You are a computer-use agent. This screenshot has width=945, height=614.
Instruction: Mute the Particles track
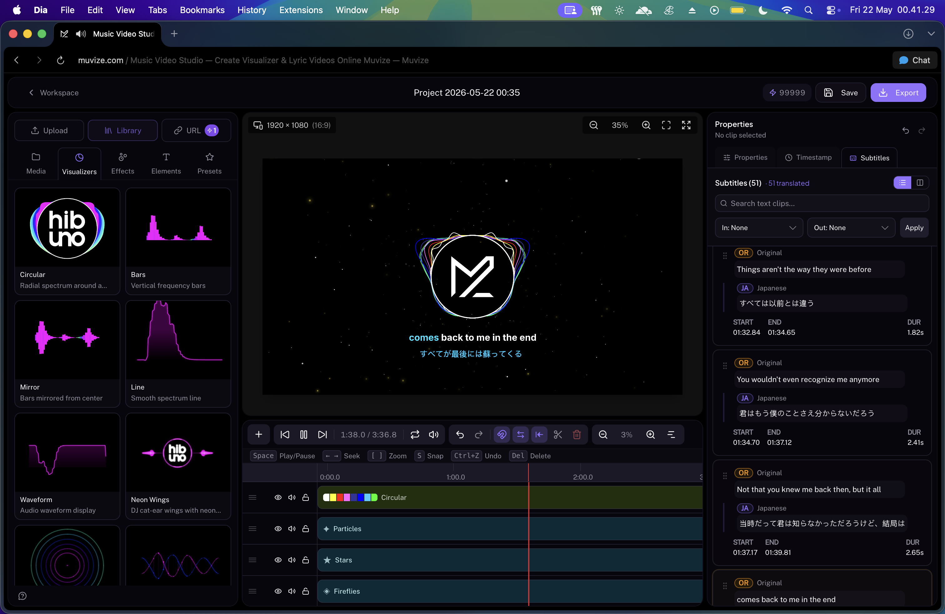pyautogui.click(x=292, y=529)
